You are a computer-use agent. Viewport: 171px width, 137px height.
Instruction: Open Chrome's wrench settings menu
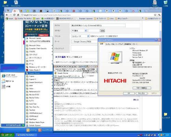click(x=159, y=15)
